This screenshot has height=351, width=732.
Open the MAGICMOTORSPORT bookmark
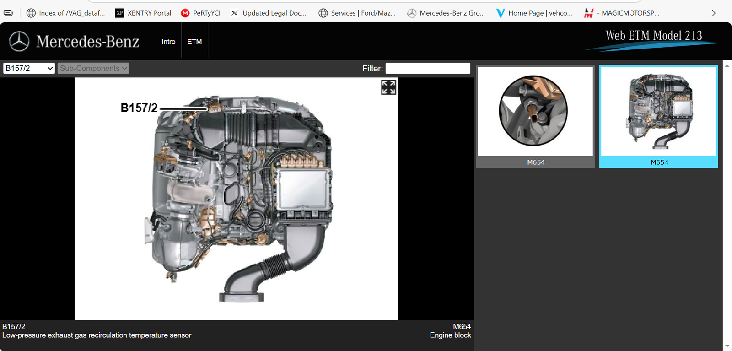pyautogui.click(x=622, y=13)
